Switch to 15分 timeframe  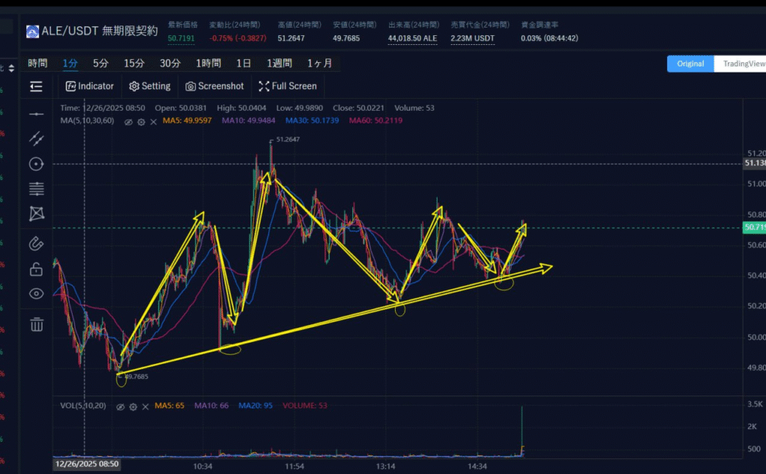coord(135,64)
